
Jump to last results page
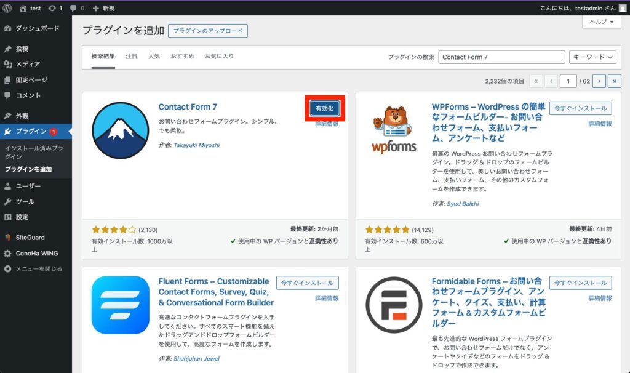(x=615, y=81)
